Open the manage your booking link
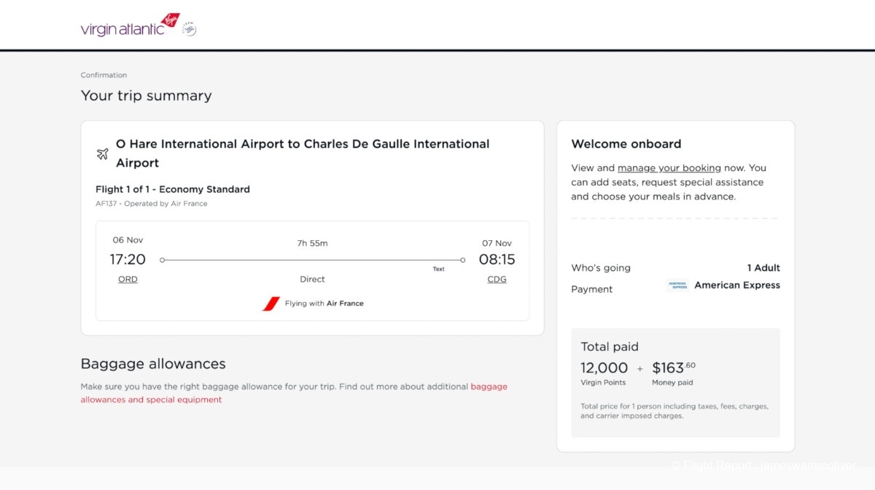This screenshot has width=875, height=490. [669, 168]
